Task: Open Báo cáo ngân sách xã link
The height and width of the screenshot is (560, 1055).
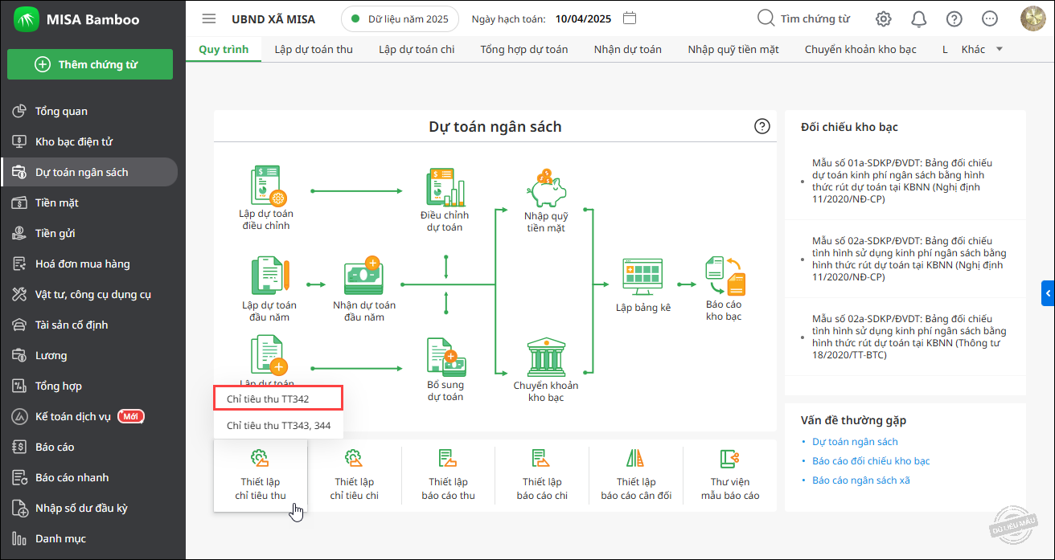Action: pyautogui.click(x=861, y=480)
